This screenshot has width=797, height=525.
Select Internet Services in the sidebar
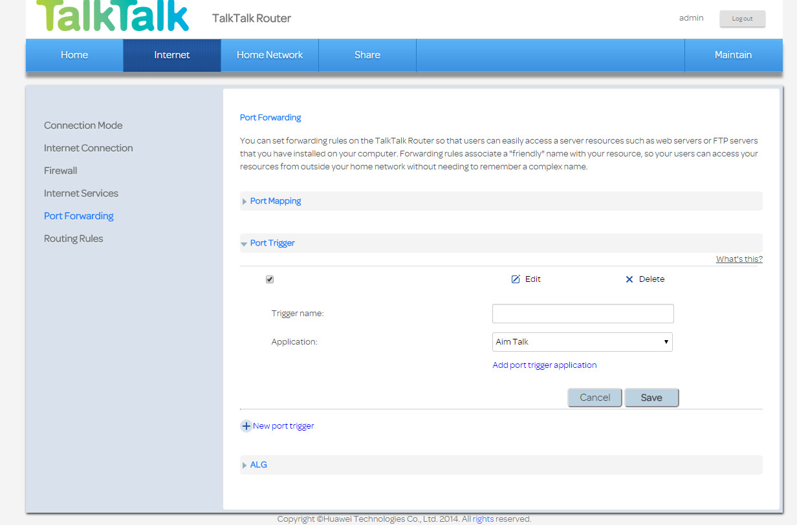pyautogui.click(x=81, y=193)
